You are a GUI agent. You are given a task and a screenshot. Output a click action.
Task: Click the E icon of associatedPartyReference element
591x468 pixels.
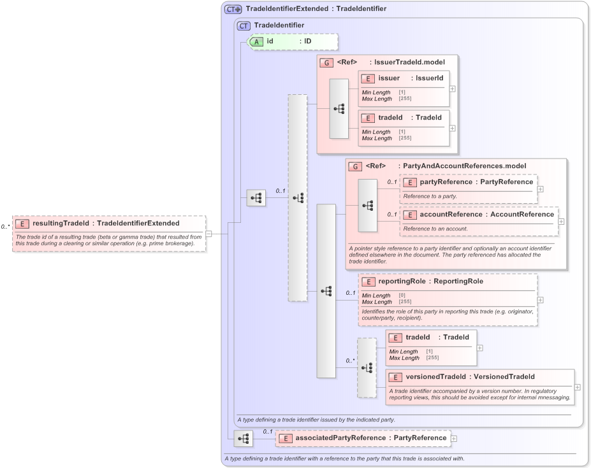tap(286, 439)
